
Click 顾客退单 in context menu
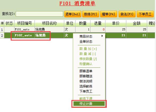86,71
